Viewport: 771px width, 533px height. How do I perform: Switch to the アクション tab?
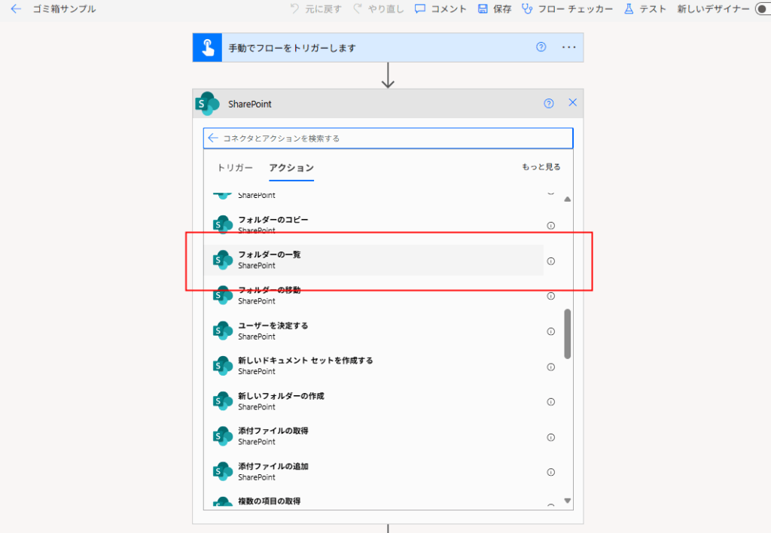291,168
